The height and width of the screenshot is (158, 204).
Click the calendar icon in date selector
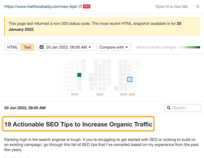(x=41, y=47)
